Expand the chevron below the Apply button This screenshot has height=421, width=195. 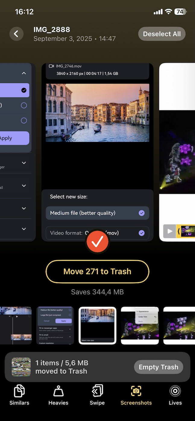coord(24,163)
